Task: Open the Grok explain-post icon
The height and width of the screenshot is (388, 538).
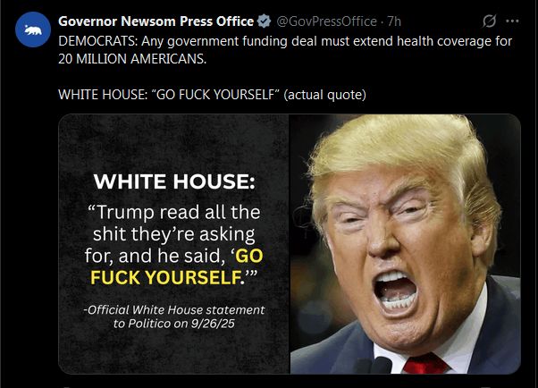Action: coord(489,21)
